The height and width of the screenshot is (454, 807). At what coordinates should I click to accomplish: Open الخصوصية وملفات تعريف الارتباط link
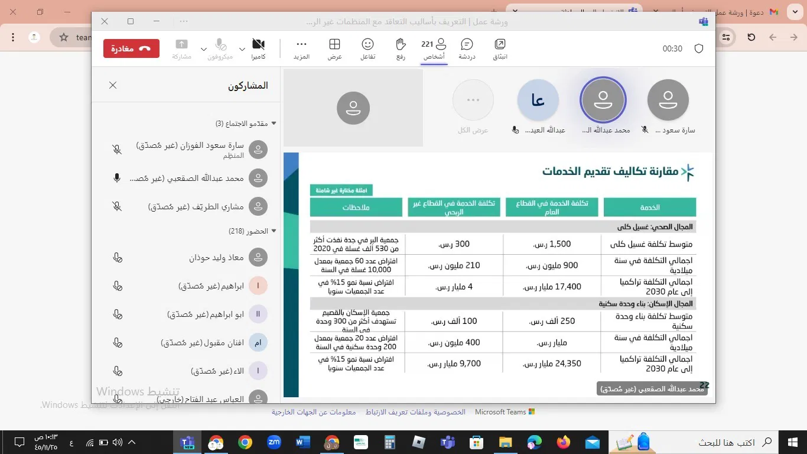point(415,412)
